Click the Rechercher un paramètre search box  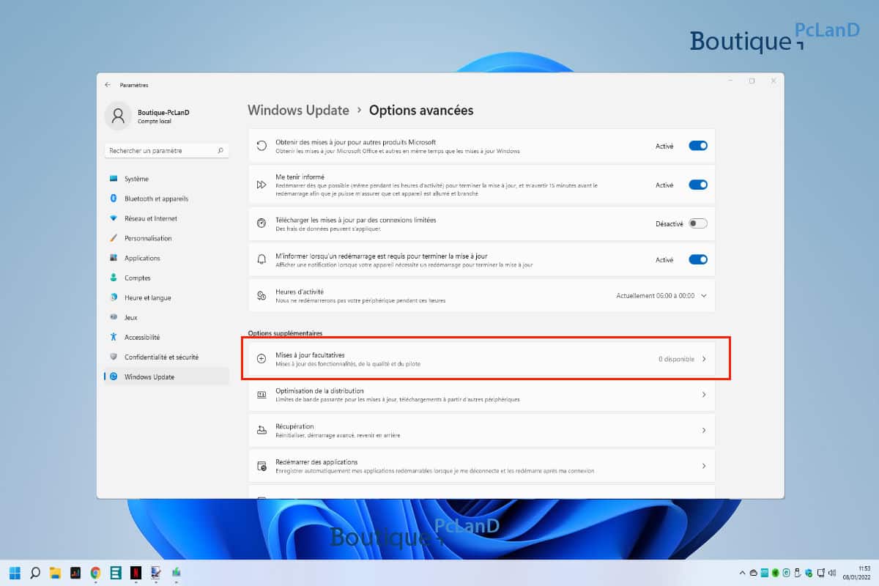click(x=166, y=149)
